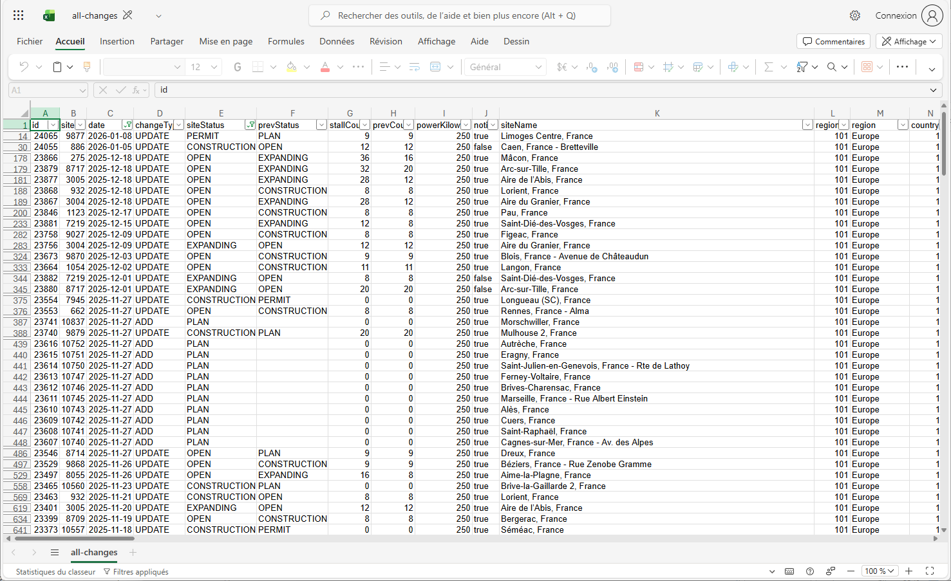The height and width of the screenshot is (581, 951).
Task: Click Statistiques du classeur in status bar
Action: click(55, 572)
